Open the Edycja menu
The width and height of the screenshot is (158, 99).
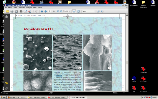tap(10, 8)
